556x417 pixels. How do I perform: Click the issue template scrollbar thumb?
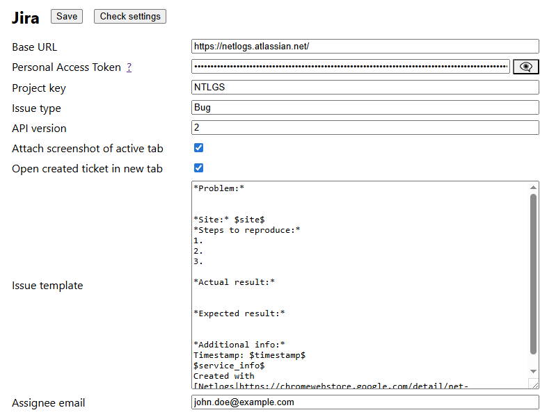click(533, 274)
